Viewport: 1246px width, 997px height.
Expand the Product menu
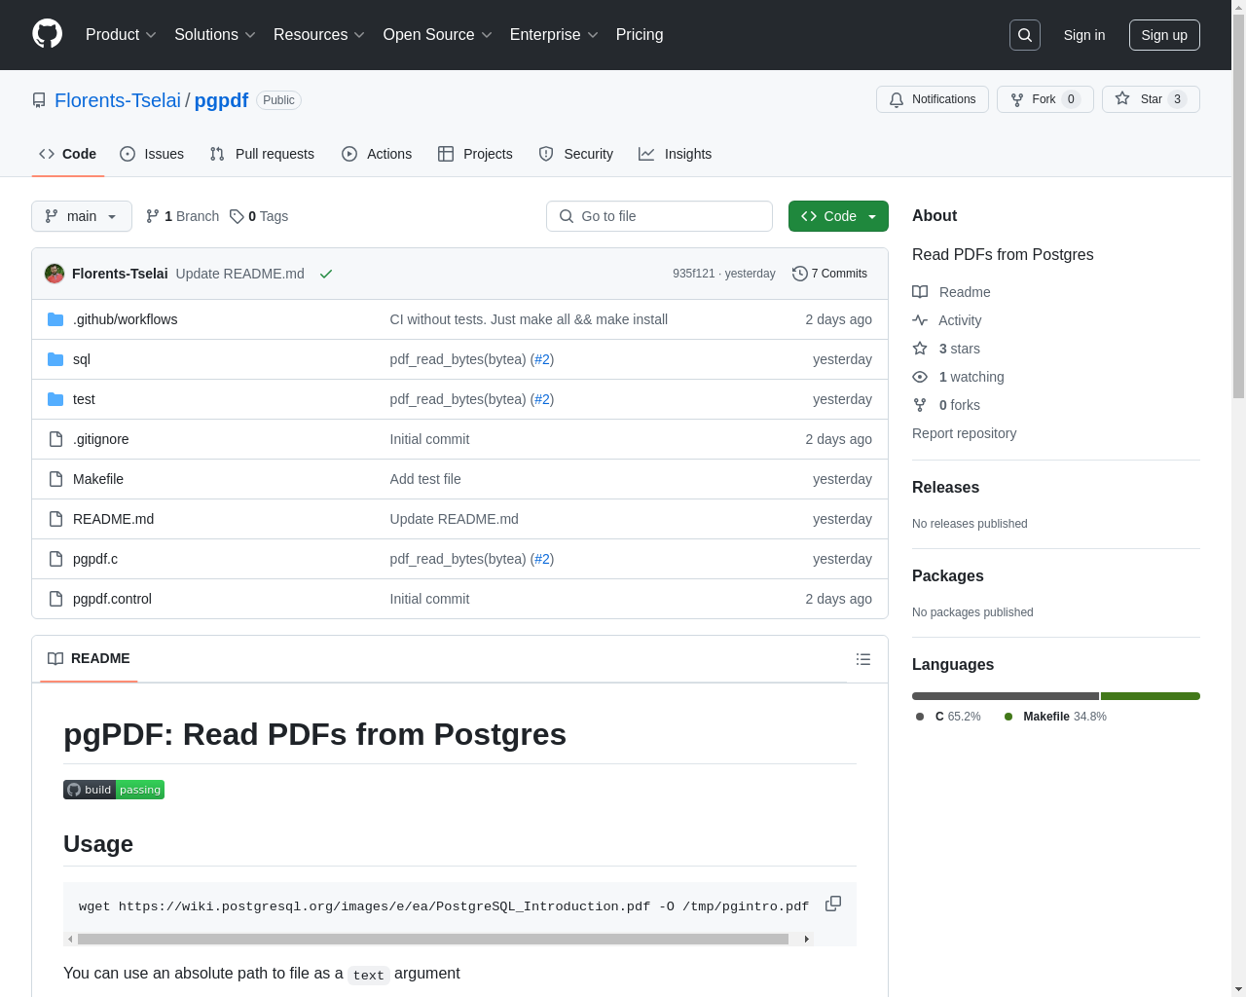coord(121,35)
